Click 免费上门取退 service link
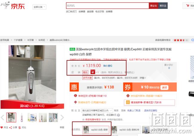The image size is (194, 136). [x=134, y=111]
